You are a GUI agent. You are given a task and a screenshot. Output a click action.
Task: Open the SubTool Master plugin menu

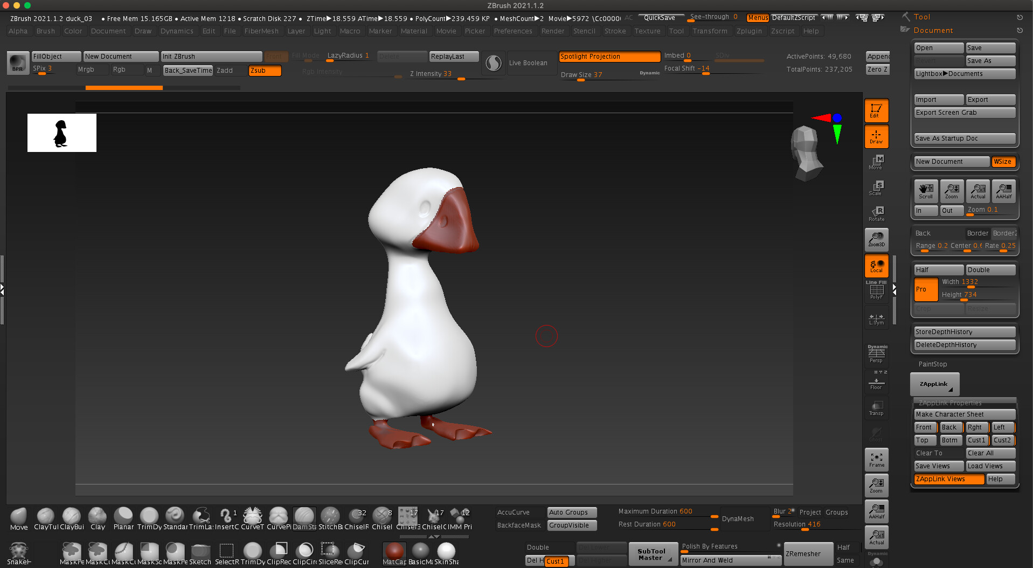[x=653, y=553]
